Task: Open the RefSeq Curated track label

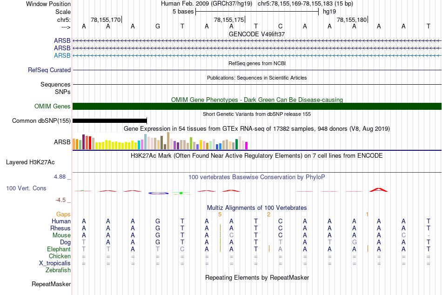Action: point(49,70)
